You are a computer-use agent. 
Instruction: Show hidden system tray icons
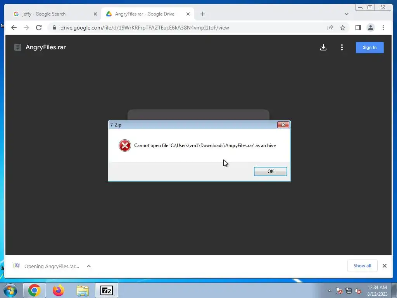(330, 291)
